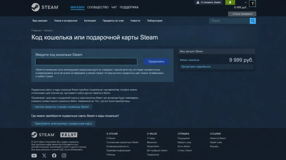Open Поддержка link under О VALVE

[x=153, y=154]
